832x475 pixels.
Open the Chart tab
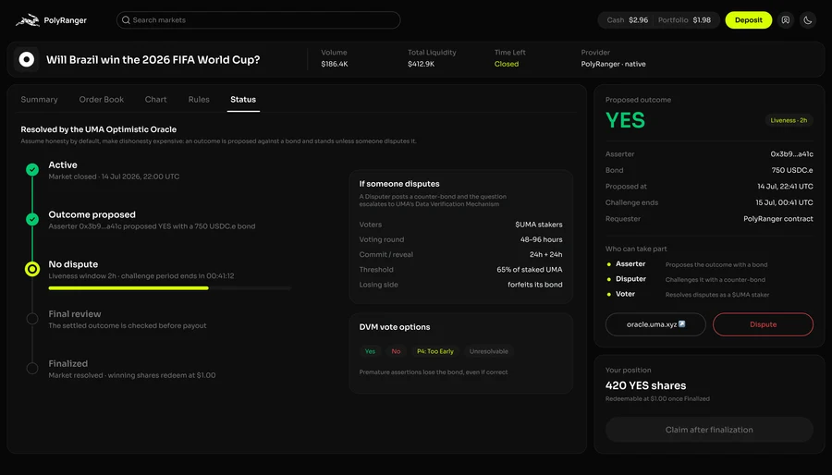155,99
